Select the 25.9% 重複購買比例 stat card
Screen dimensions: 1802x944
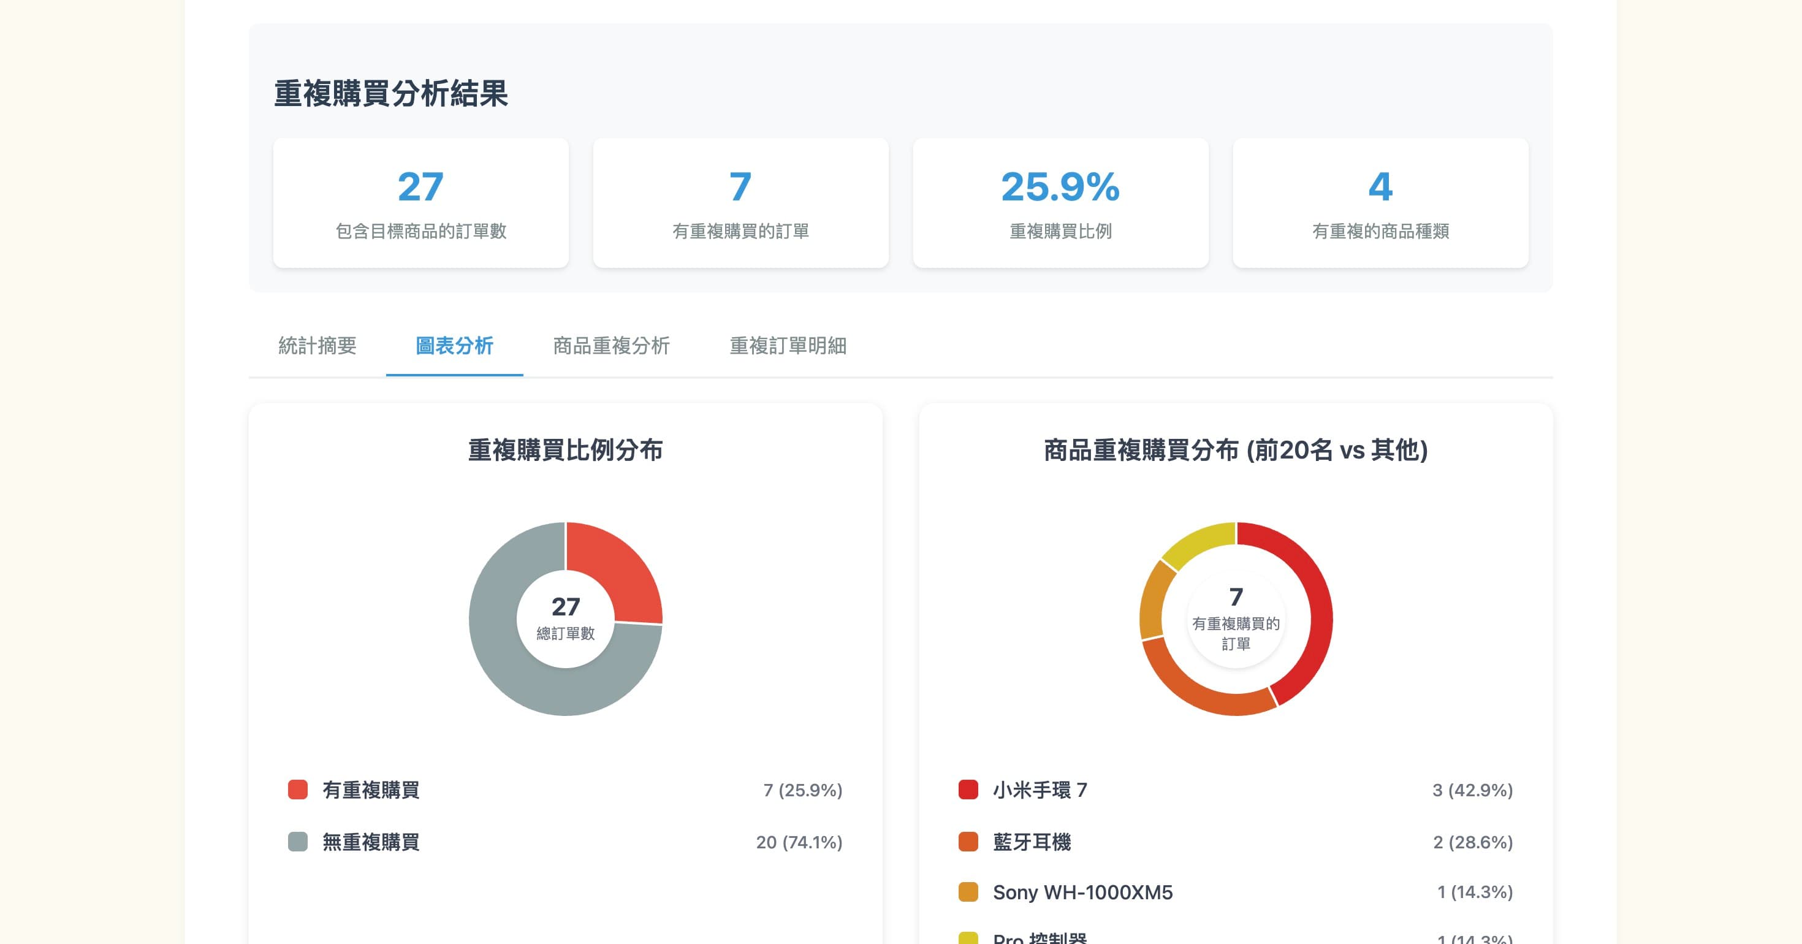coord(1060,203)
